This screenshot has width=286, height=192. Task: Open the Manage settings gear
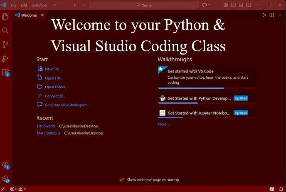click(5, 179)
